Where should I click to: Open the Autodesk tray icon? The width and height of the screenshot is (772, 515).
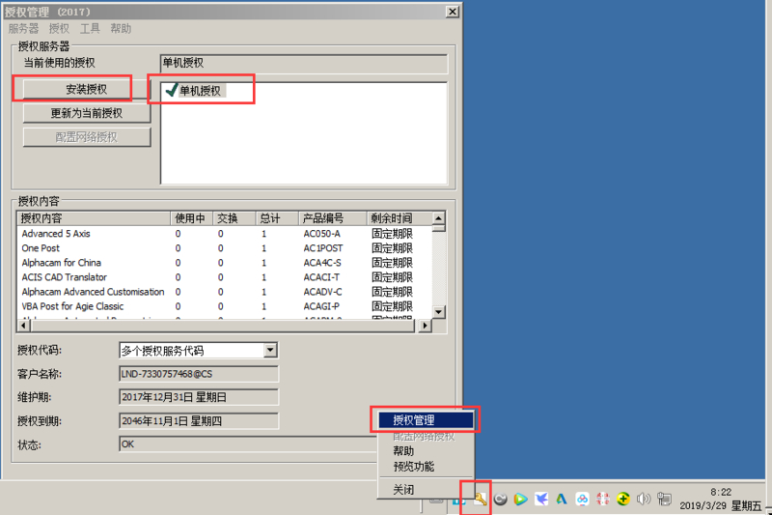coord(562,499)
